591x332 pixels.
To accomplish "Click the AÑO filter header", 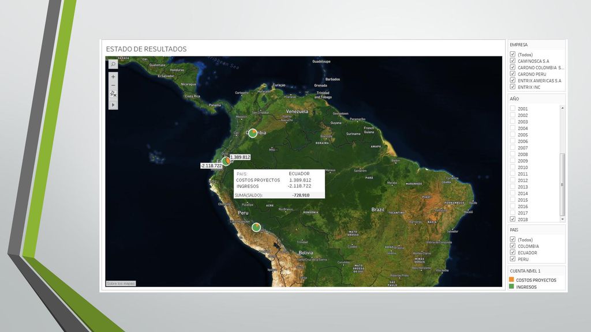I will tap(514, 99).
